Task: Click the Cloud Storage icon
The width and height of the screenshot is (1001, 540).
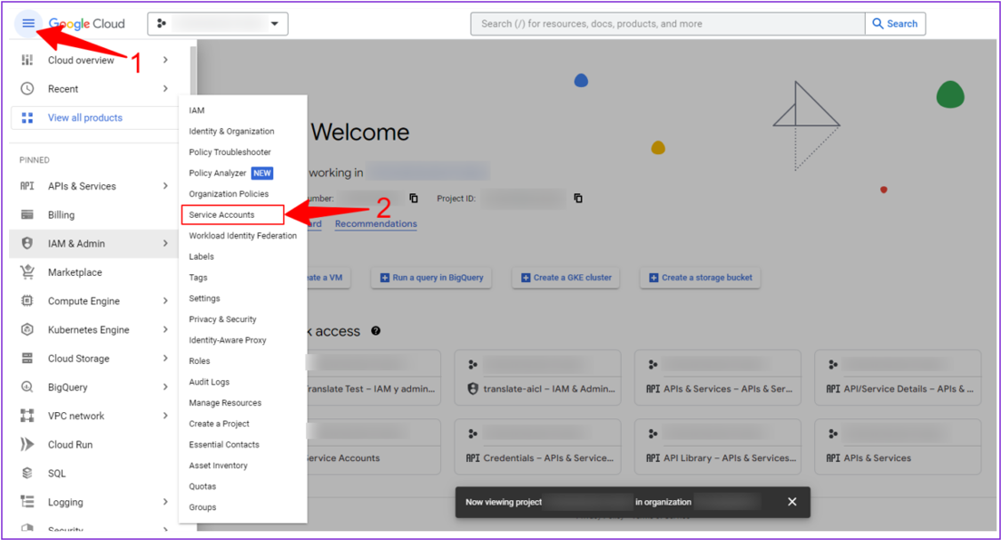Action: click(27, 358)
